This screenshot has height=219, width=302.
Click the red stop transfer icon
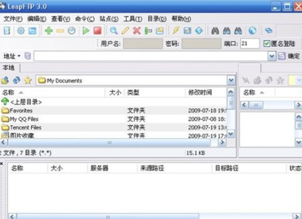pyautogui.click(x=98, y=31)
